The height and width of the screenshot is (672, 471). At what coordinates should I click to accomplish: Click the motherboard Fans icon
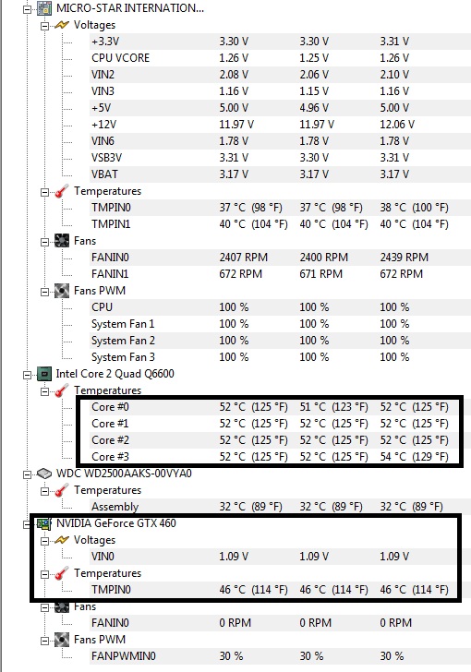(62, 241)
